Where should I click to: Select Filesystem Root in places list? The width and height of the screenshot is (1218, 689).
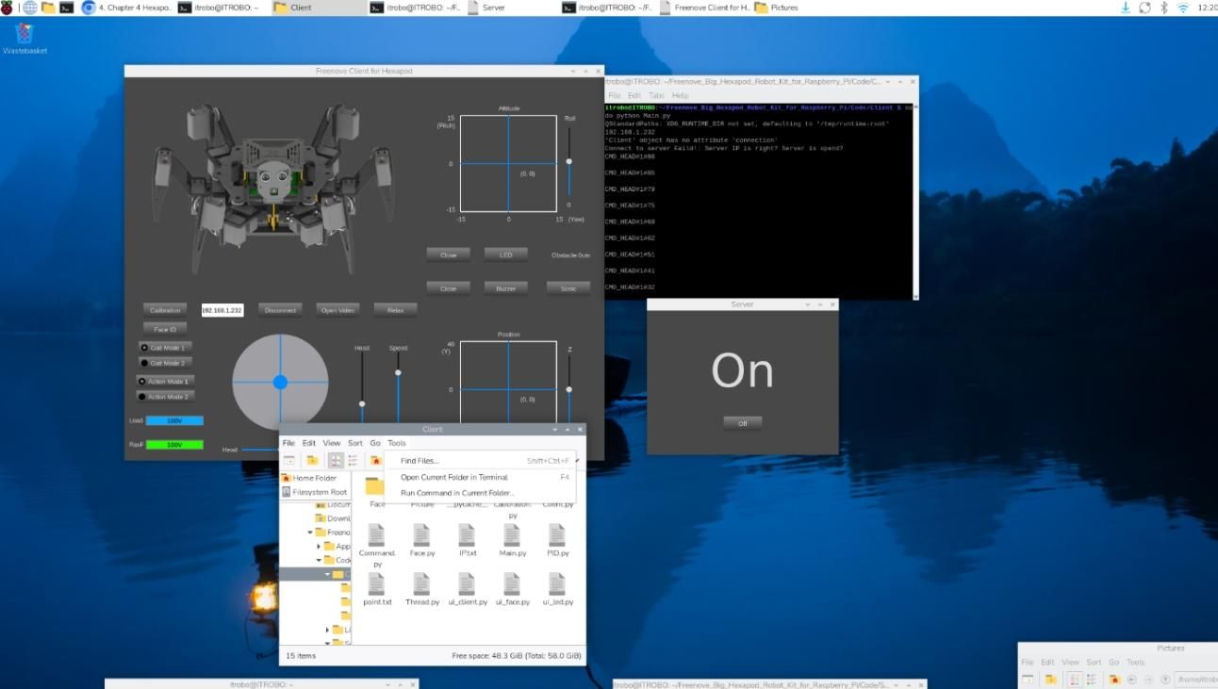(314, 492)
